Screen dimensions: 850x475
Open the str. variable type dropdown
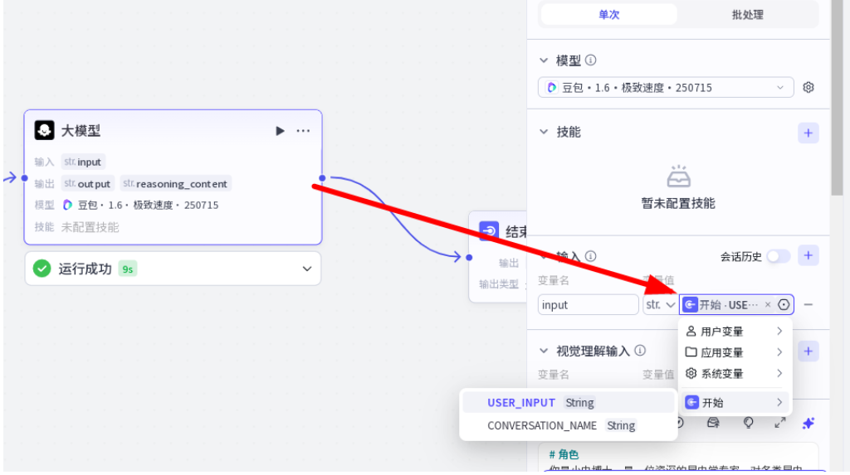tap(660, 305)
